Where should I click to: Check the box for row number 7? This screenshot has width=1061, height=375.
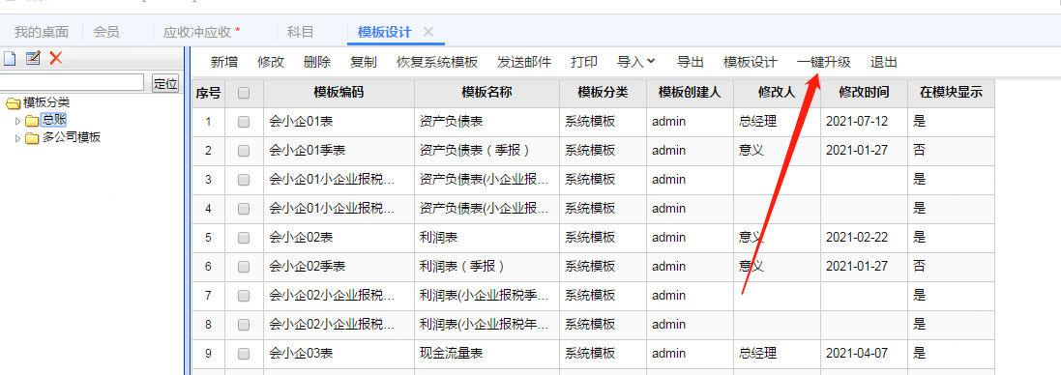click(x=244, y=296)
